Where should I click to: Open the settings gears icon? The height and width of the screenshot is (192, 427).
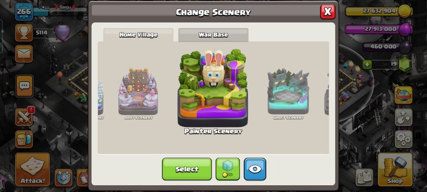(x=403, y=139)
